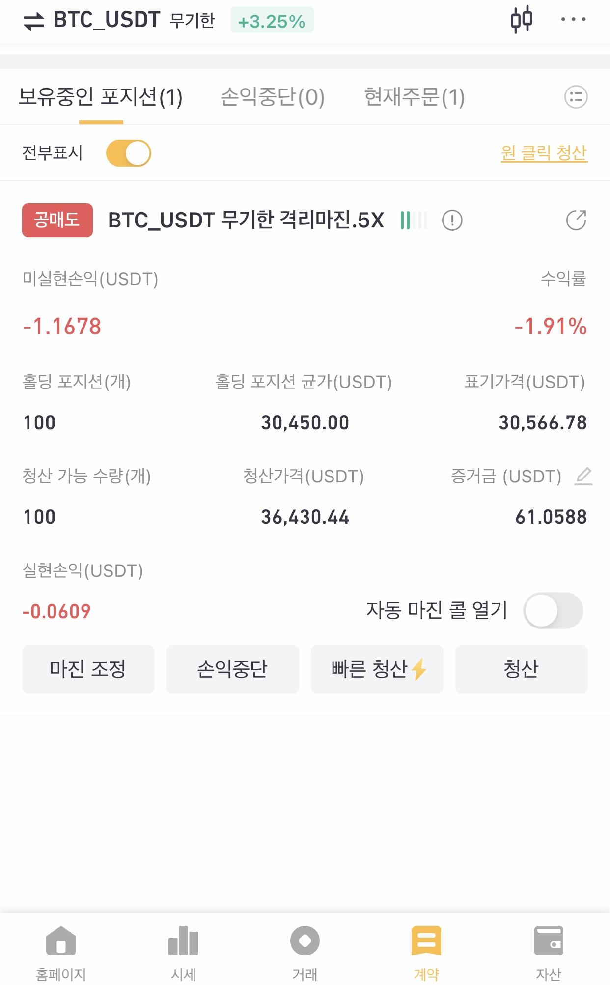Tap the exclamation info icon on position

point(452,220)
